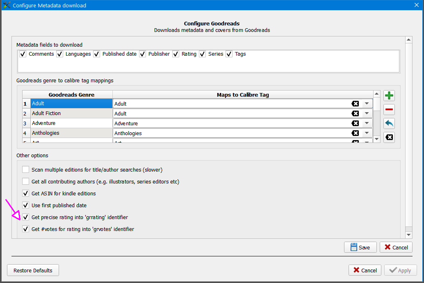Click the Save button
The width and height of the screenshot is (424, 283).
[x=360, y=247]
